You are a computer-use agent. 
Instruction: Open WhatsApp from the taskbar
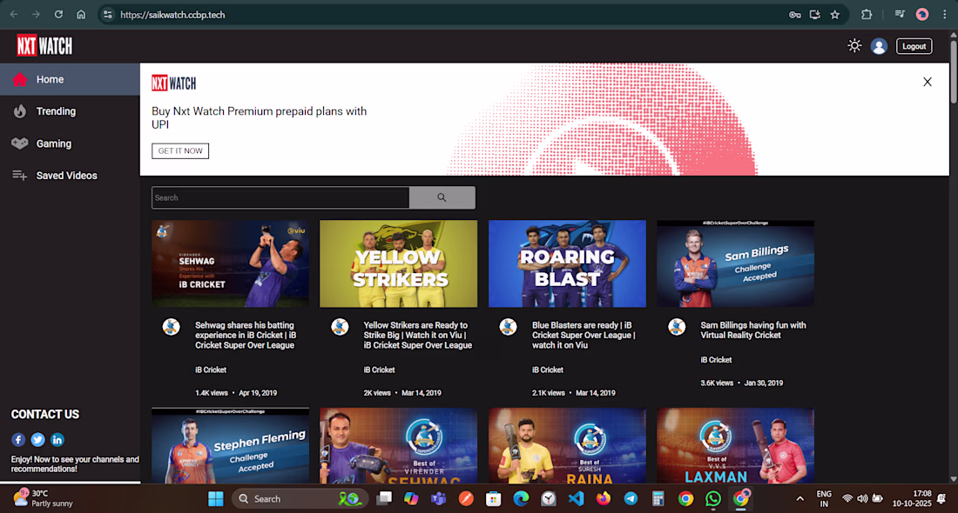713,499
